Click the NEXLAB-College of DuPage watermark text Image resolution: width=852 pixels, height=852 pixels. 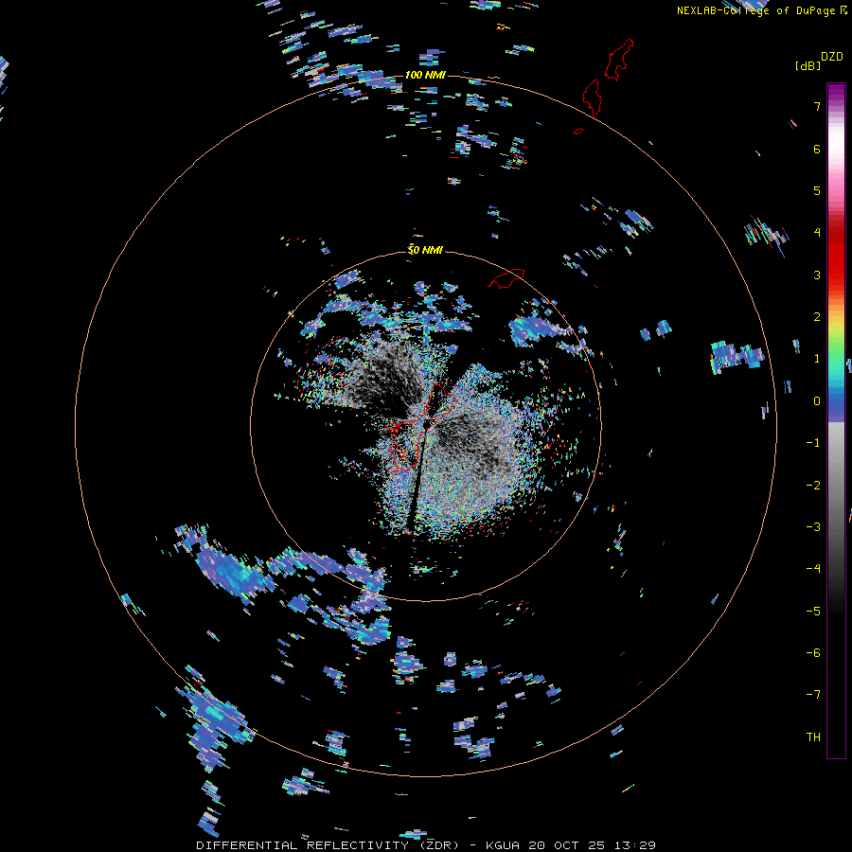pyautogui.click(x=761, y=10)
